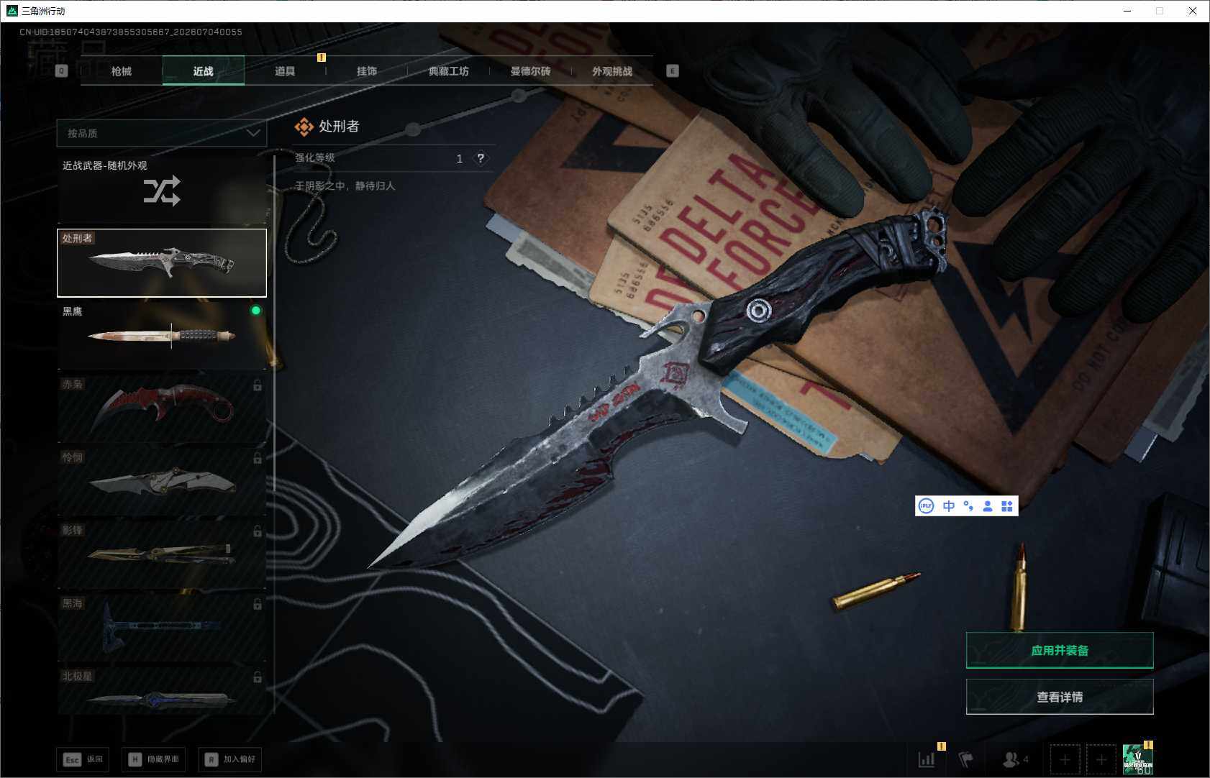Click the 查看详情 button
The width and height of the screenshot is (1210, 778).
tap(1060, 697)
